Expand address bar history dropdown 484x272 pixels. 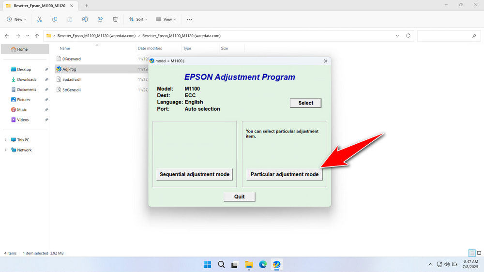click(397, 36)
